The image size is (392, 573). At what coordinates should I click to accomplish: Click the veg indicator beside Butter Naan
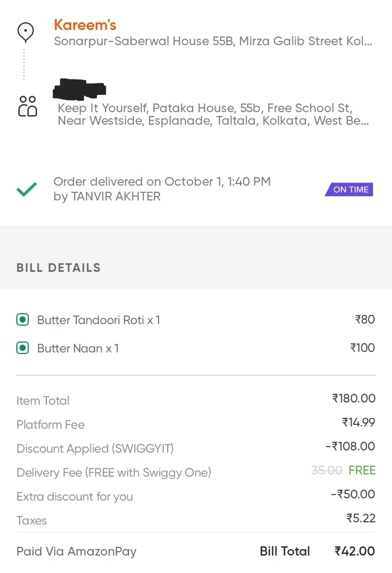coord(23,348)
